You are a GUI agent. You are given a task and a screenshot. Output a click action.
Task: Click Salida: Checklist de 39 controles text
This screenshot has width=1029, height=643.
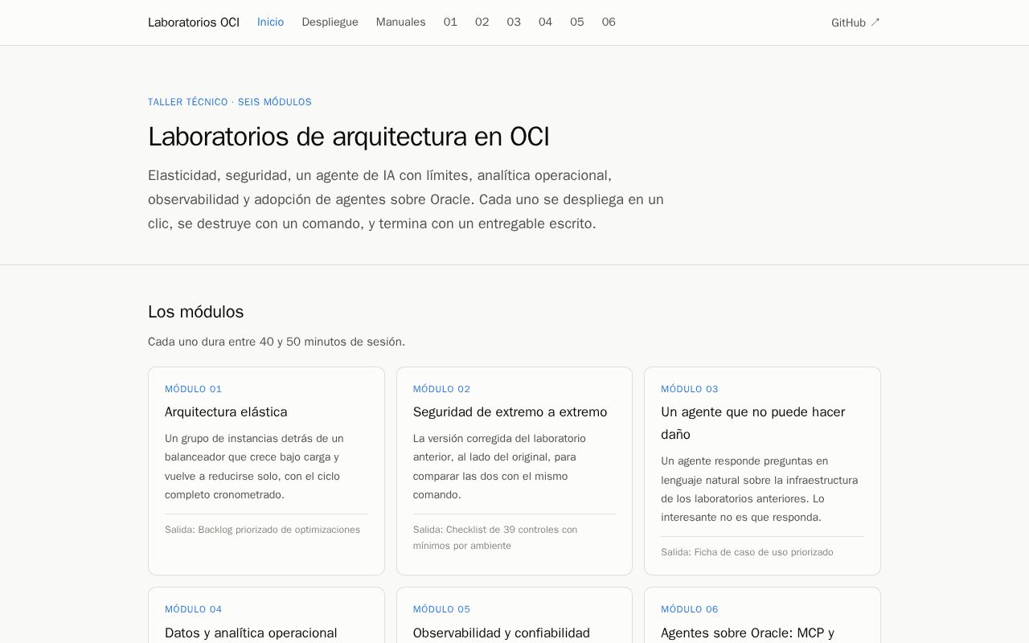click(x=495, y=538)
